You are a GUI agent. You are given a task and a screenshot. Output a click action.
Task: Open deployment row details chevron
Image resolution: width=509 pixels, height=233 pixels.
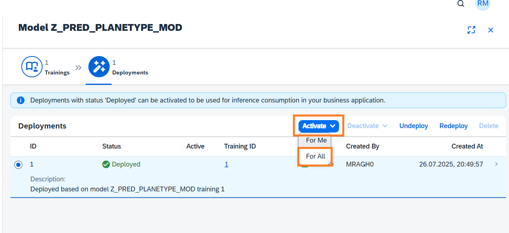coord(497,164)
